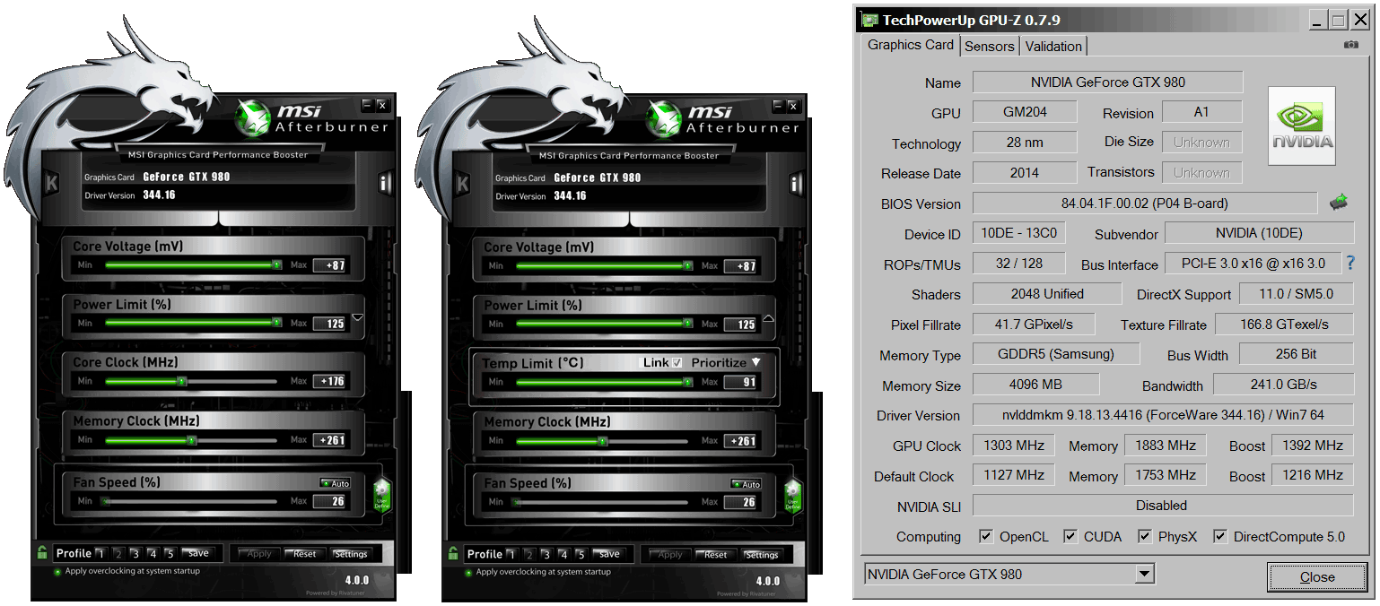
Task: Click User Define fan icon in Temp Limit window
Action: (793, 495)
